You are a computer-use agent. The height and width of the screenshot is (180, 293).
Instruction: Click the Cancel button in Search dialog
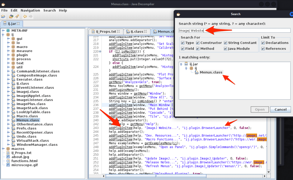click(x=280, y=109)
